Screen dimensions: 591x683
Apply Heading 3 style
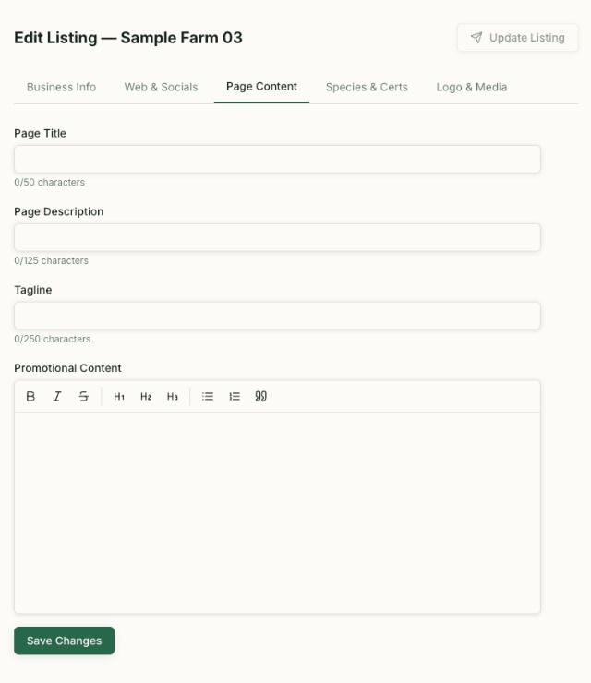tap(172, 396)
